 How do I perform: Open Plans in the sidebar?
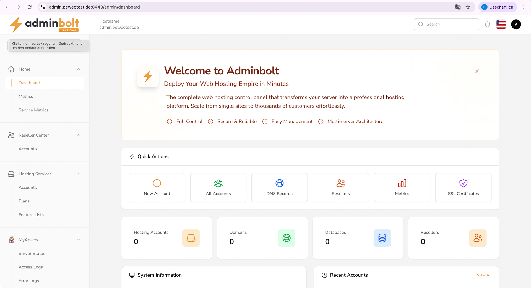[24, 201]
